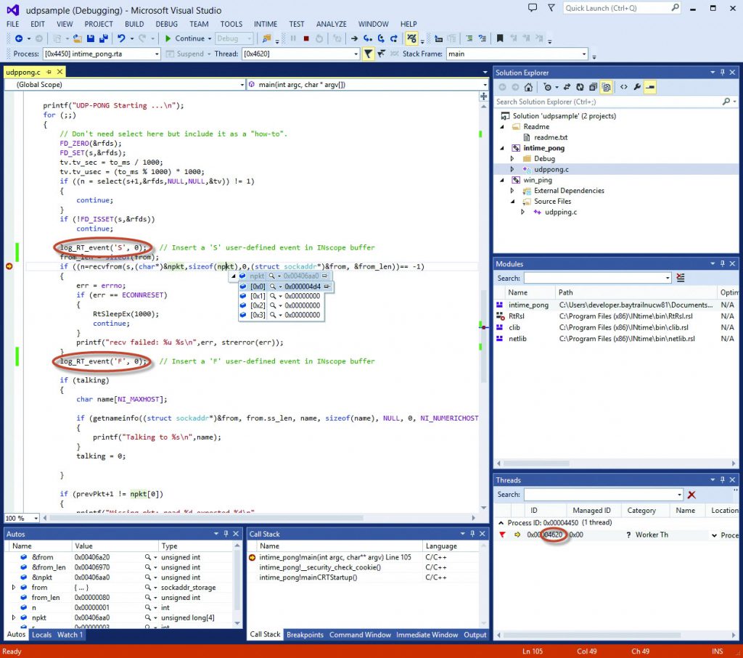Toggle auto-hide pin on Autos panel
Screen dimensions: 743x658
[x=226, y=534]
